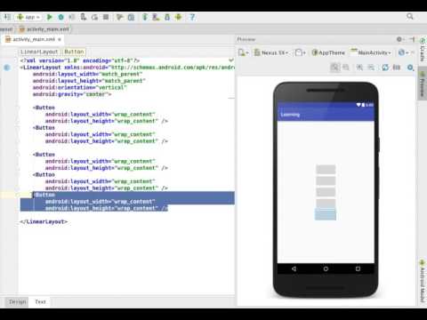Image resolution: width=427 pixels, height=320 pixels.
Task: Open the screen orientation dropdown in preview
Action: (300, 52)
